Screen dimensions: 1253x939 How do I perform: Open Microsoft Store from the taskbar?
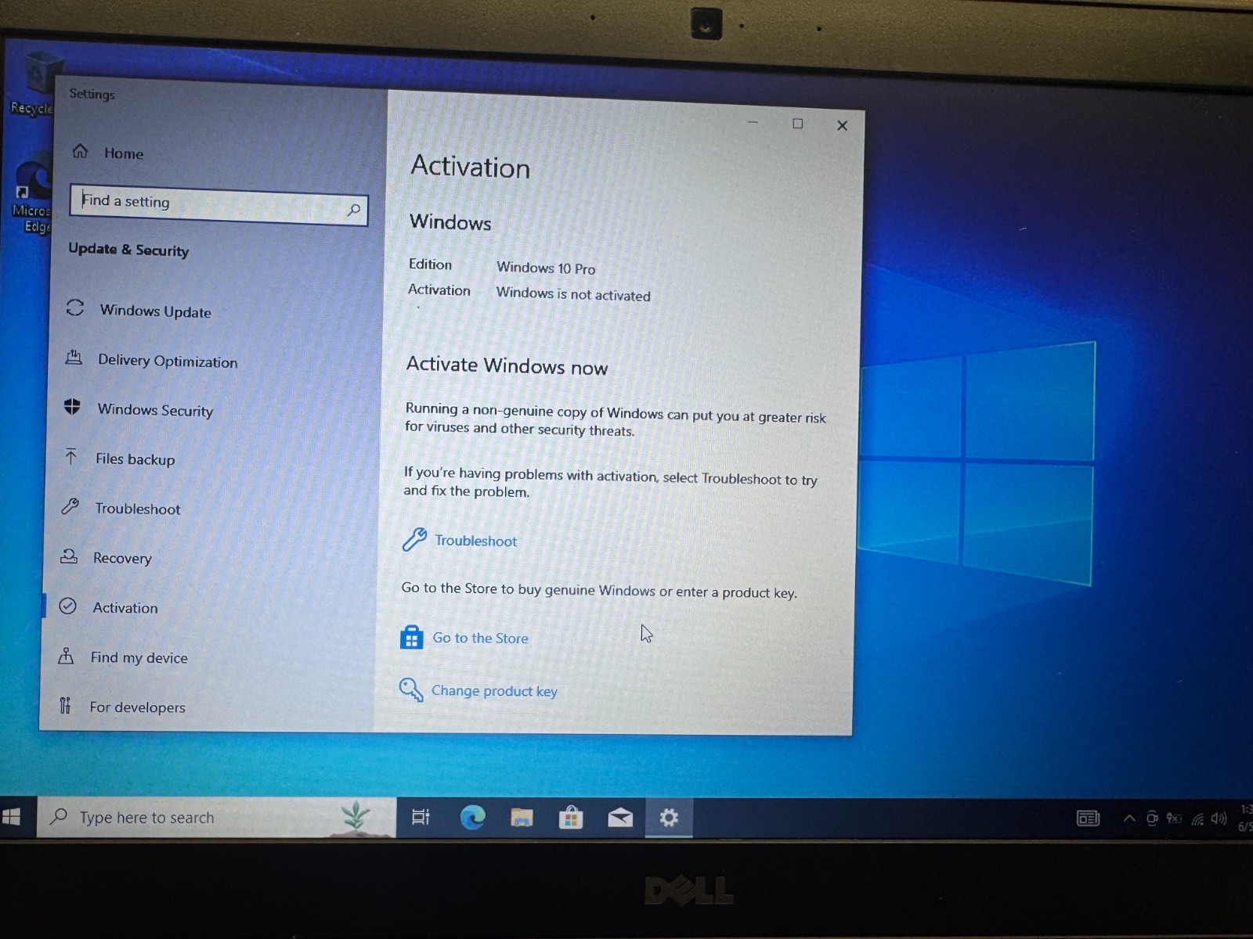coord(571,818)
